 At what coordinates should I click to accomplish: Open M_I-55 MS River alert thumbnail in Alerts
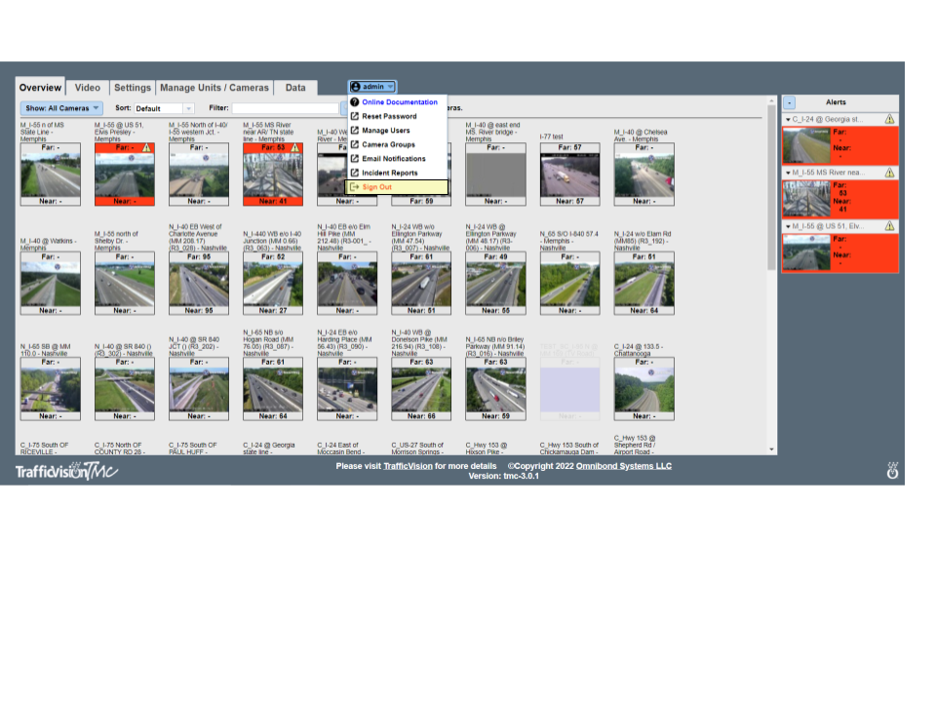(806, 199)
